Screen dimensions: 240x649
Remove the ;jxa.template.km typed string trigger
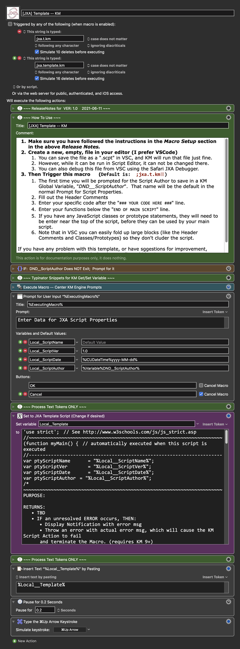click(x=19, y=58)
